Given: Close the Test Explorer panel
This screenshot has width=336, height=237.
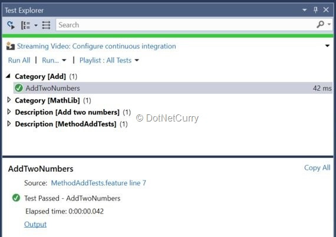Looking at the screenshot, I should [326, 9].
